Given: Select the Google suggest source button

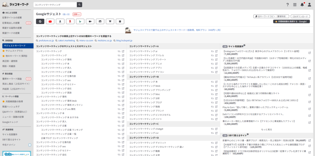Looking at the screenshot, I should click(x=40, y=21).
